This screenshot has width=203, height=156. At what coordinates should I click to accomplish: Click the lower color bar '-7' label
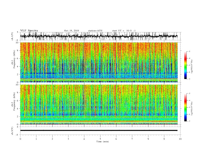(x=189, y=121)
